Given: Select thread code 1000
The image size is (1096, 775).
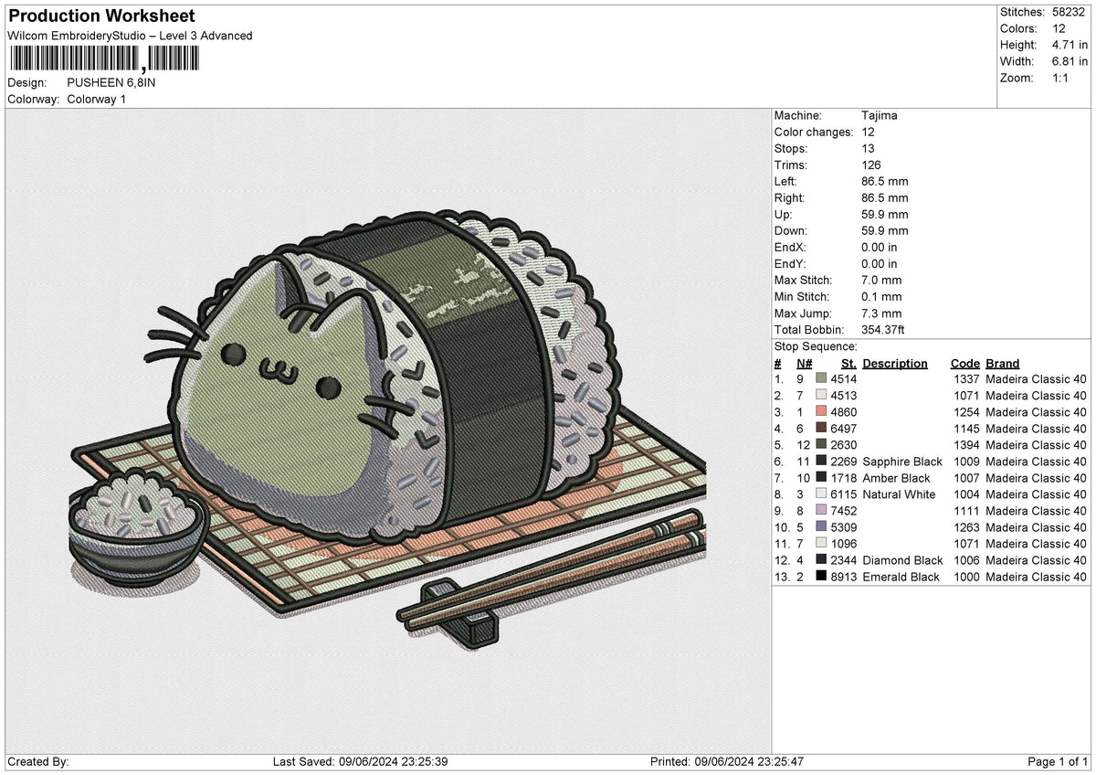Looking at the screenshot, I should tap(965, 577).
